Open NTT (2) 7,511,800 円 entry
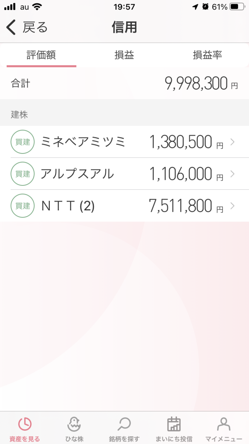This screenshot has height=444, width=249. pyautogui.click(x=124, y=206)
